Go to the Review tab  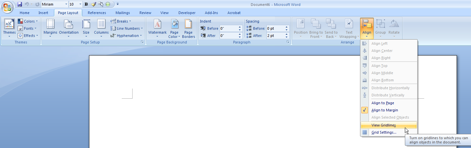145,13
